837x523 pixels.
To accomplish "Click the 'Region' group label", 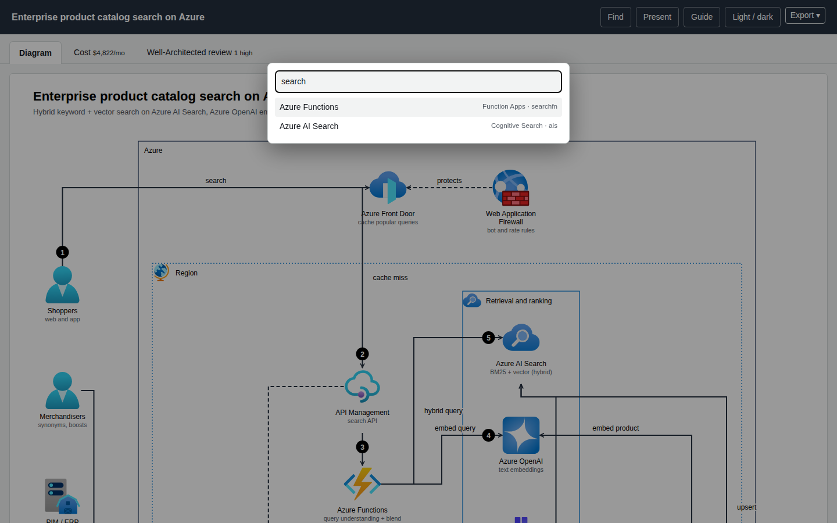I will coord(187,273).
